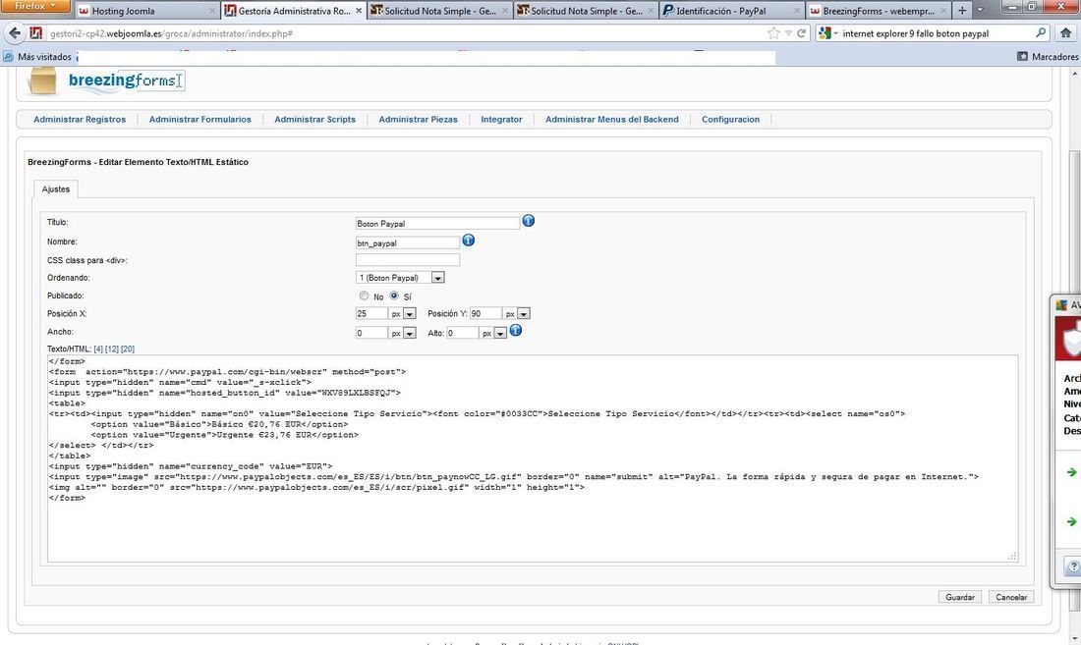Screen dimensions: 1081x645
Task: Click the form action paypal.com code line
Action: point(228,372)
